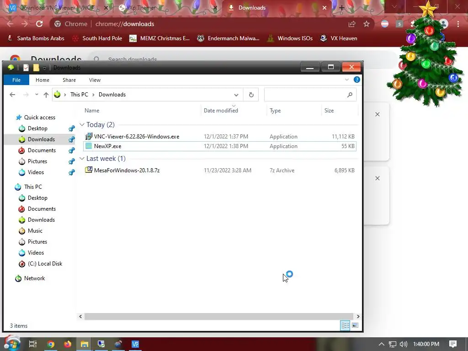The width and height of the screenshot is (468, 351).
Task: Click the 7z archive file icon
Action: click(x=89, y=170)
